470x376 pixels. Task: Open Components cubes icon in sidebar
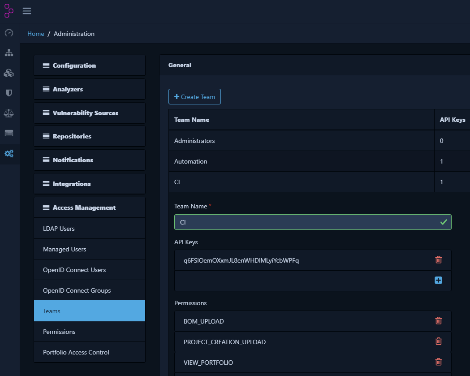(x=9, y=73)
